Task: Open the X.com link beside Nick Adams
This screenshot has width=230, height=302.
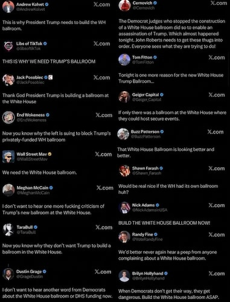Action: click(x=217, y=205)
